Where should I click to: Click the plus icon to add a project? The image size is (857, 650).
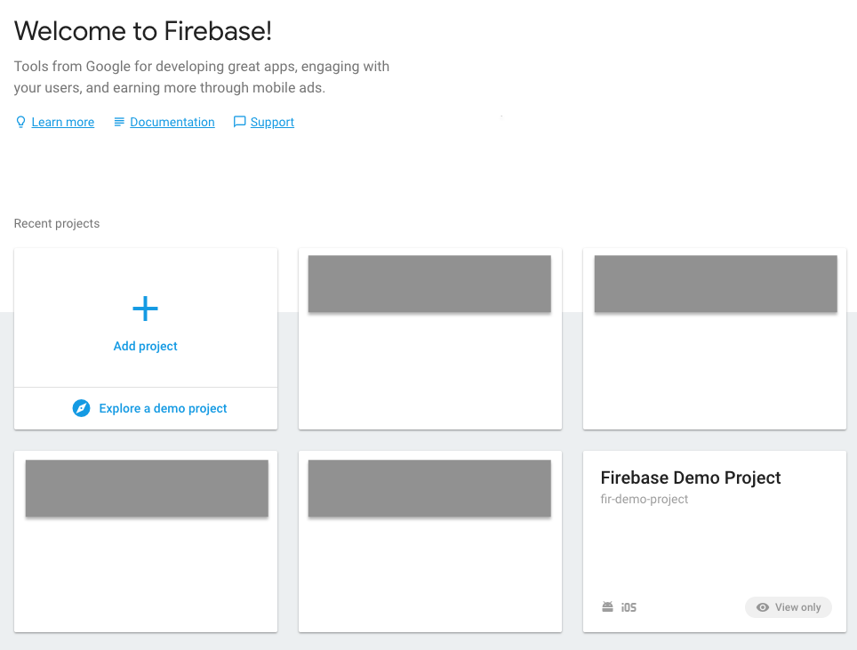[145, 309]
